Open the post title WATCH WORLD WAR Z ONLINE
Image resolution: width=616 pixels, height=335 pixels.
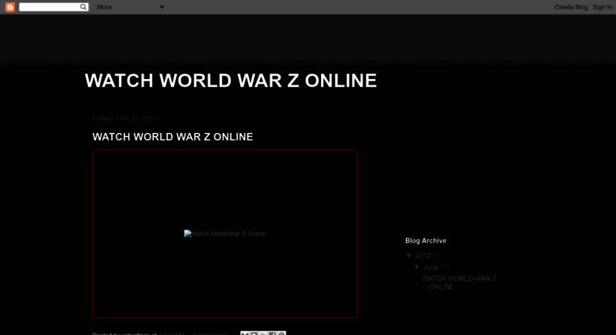coord(173,137)
